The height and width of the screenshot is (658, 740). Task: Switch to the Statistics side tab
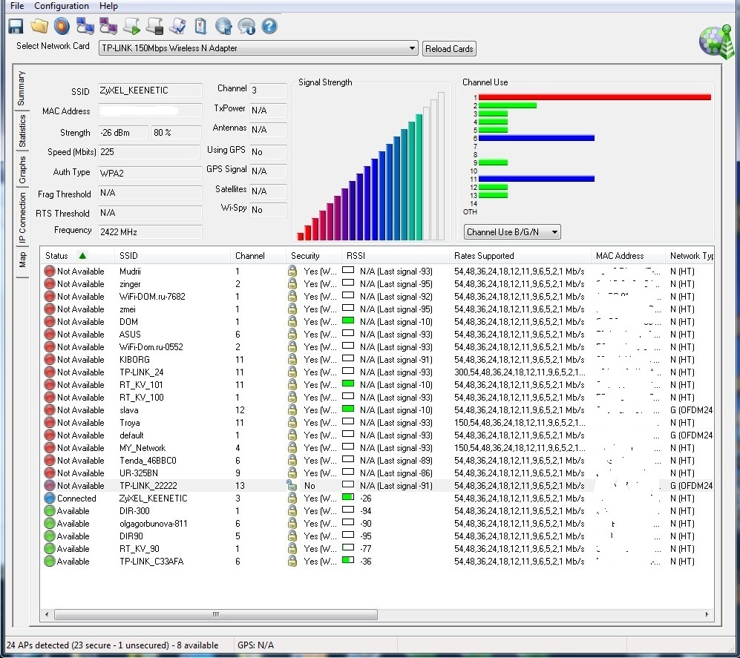22,131
